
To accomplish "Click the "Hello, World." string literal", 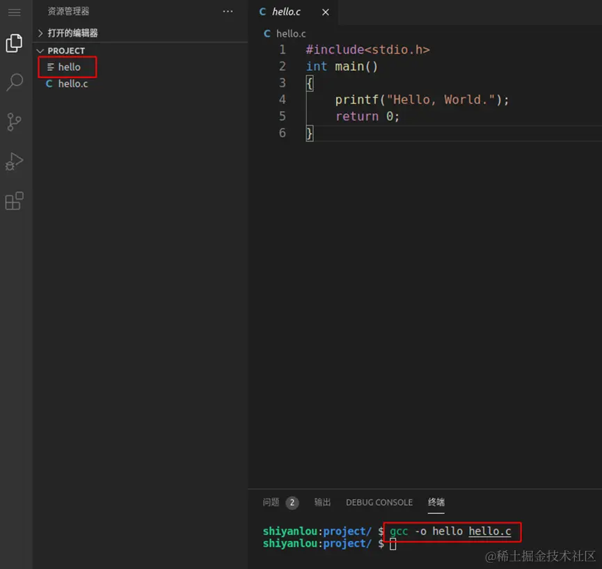I will coord(441,99).
